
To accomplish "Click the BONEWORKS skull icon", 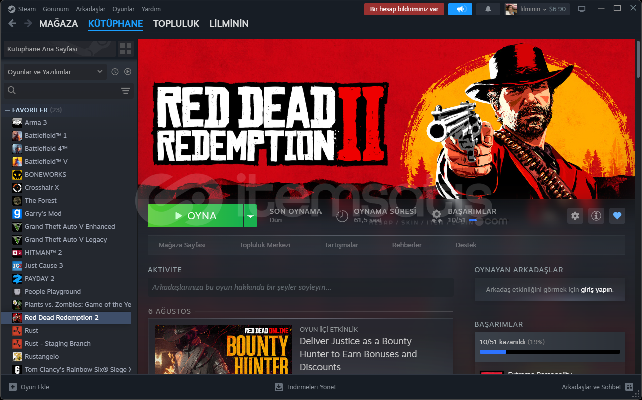I will (x=17, y=174).
